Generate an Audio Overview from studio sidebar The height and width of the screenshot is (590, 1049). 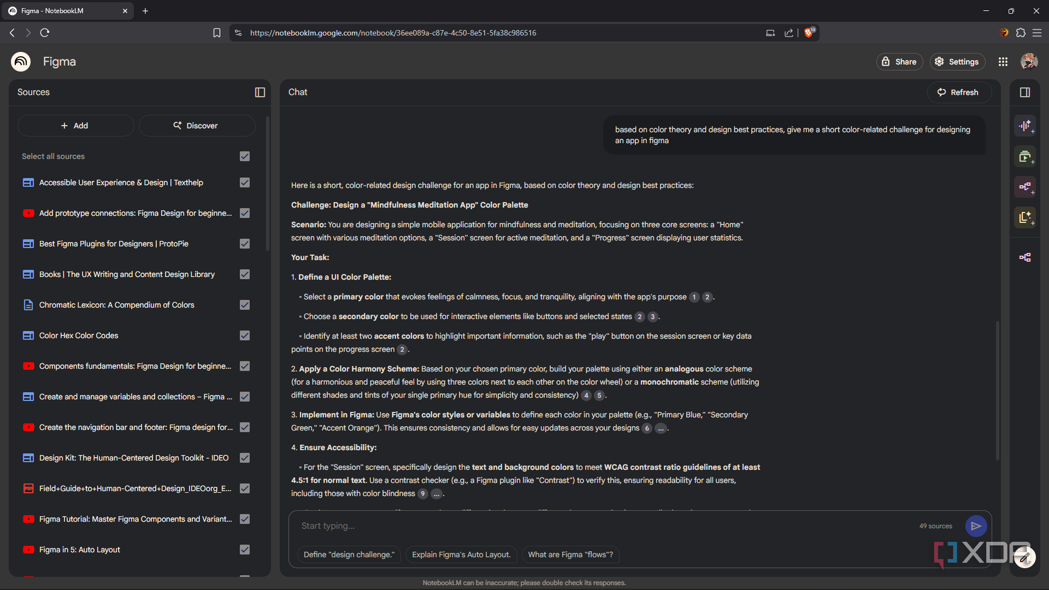pyautogui.click(x=1025, y=126)
